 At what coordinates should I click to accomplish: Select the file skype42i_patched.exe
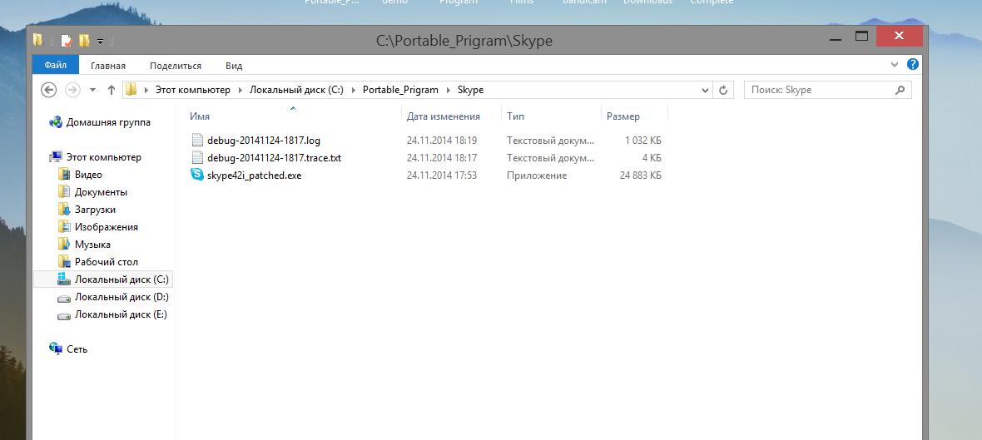point(255,176)
